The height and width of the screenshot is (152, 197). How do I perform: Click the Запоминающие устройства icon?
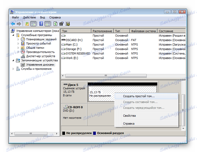[x=18, y=60]
